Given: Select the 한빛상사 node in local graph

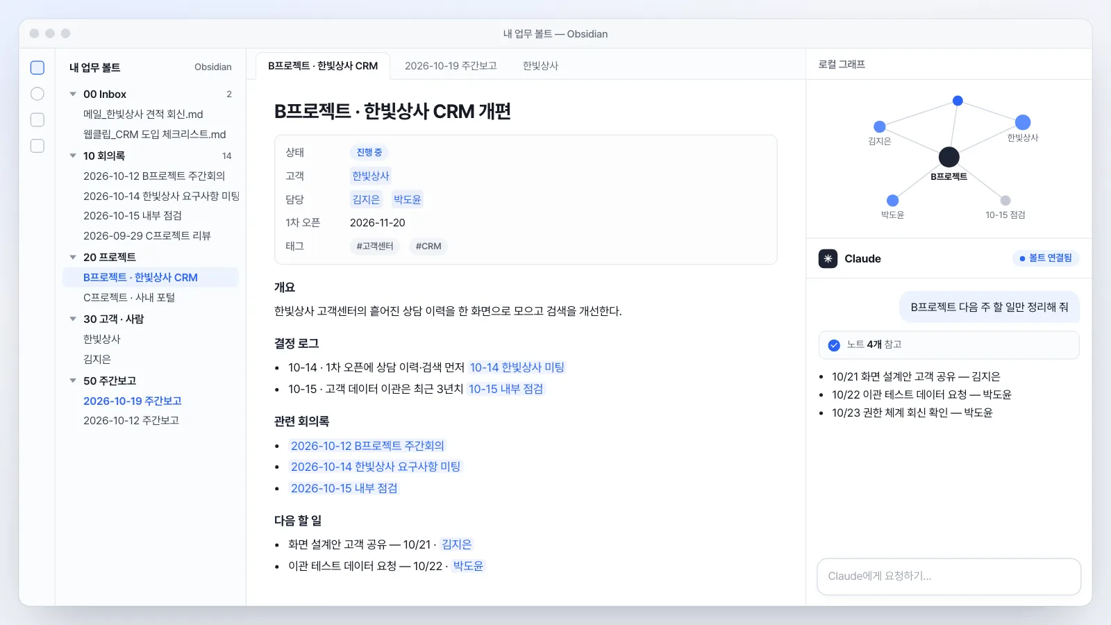Looking at the screenshot, I should tap(1023, 122).
